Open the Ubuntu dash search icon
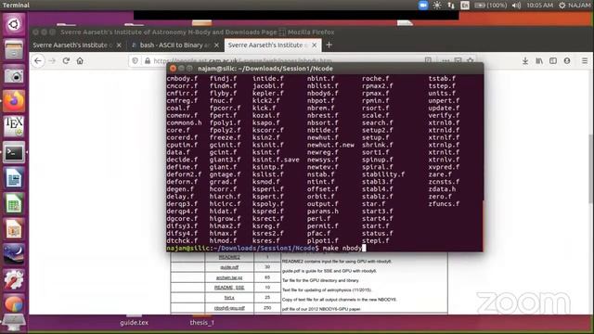The height and width of the screenshot is (334, 594). 14,25
